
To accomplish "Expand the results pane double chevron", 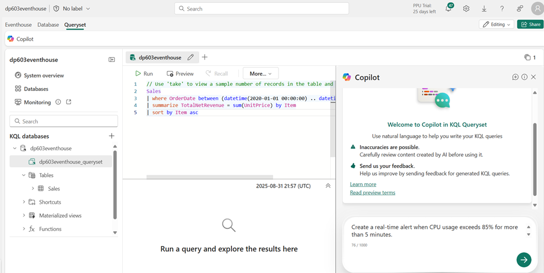I will click(328, 186).
